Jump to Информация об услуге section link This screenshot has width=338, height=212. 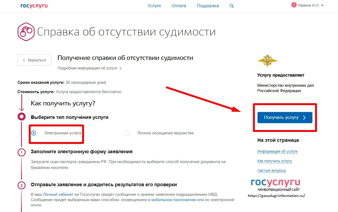(277, 151)
